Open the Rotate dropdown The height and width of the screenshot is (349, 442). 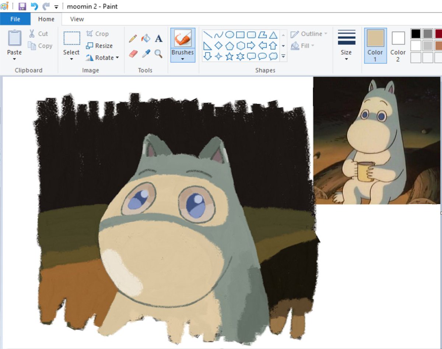click(x=102, y=58)
